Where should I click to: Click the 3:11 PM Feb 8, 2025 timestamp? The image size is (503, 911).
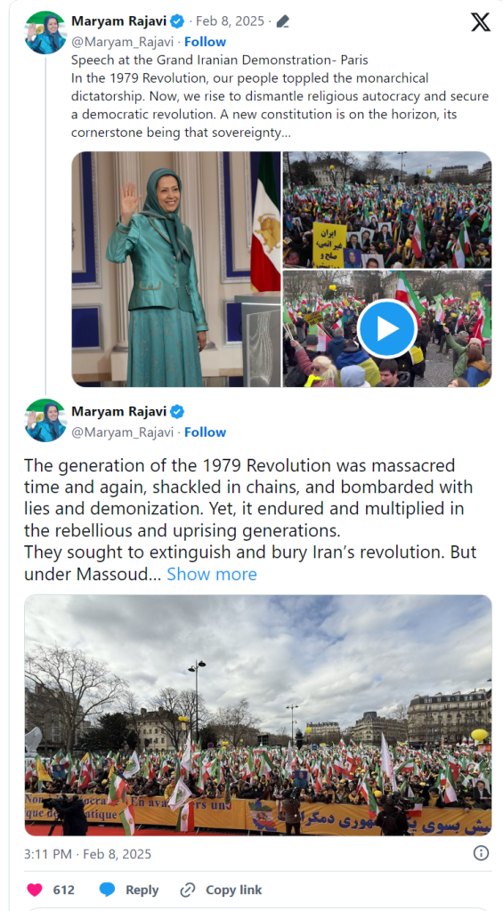88,853
